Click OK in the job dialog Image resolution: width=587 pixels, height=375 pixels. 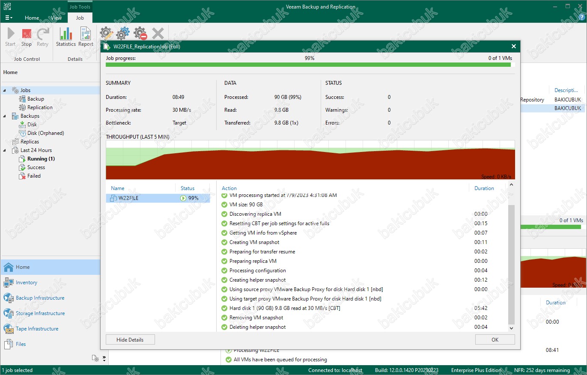point(495,339)
